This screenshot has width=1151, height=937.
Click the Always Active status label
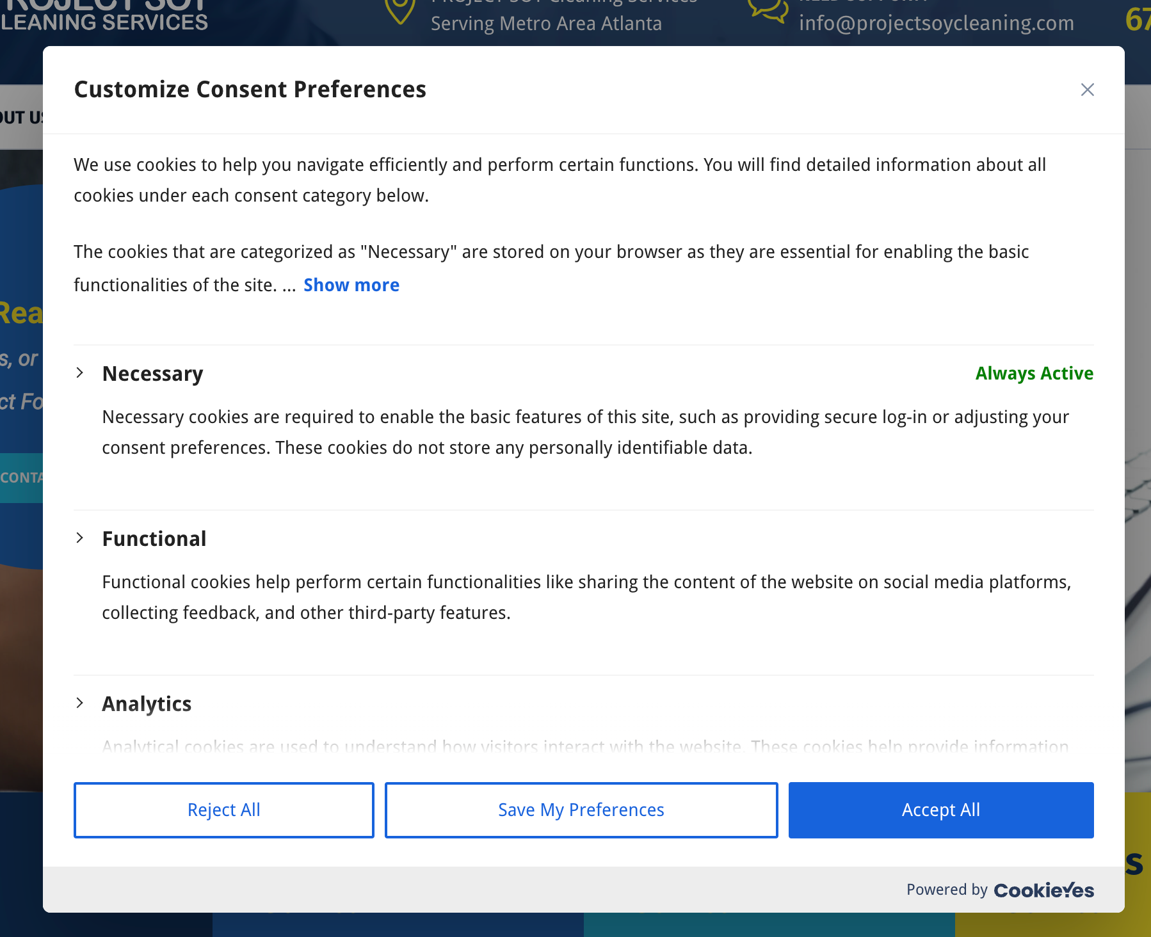[1034, 373]
